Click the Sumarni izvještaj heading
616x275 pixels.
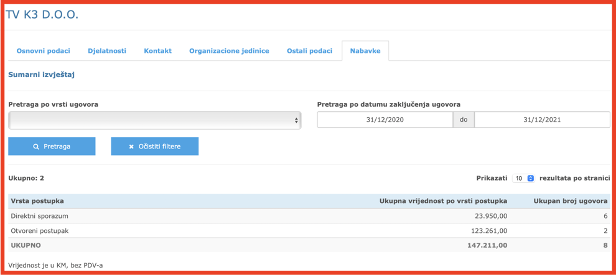42,75
